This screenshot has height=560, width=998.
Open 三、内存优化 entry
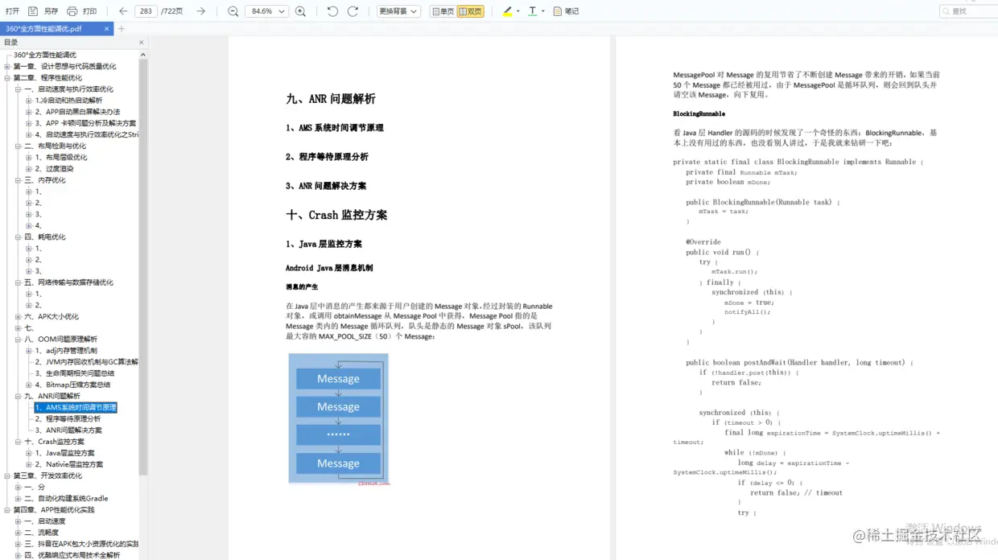[45, 180]
